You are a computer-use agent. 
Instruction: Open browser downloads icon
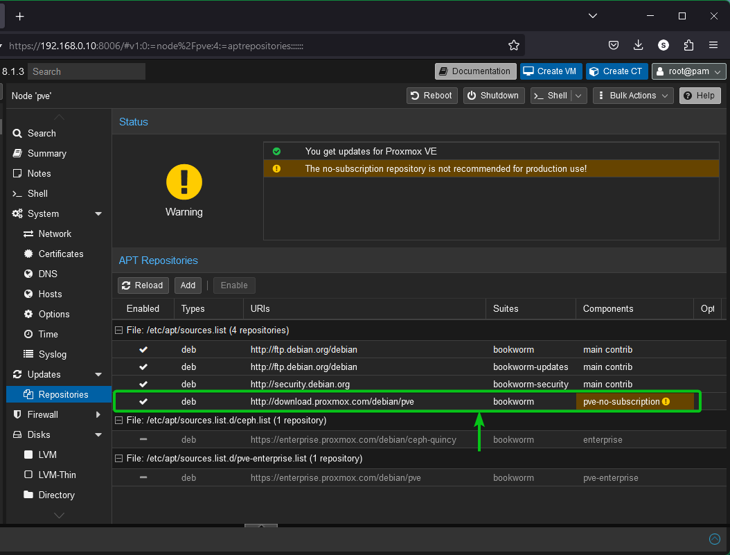click(639, 45)
